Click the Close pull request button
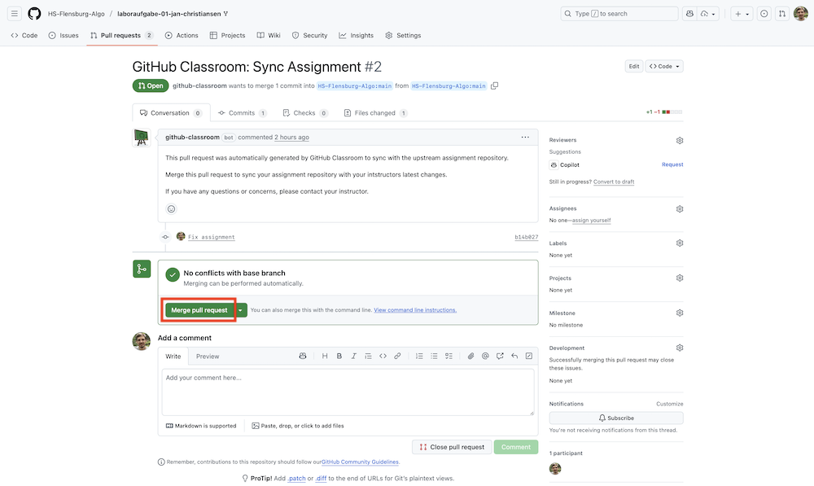Viewport: 814px width, 486px height. [452, 447]
